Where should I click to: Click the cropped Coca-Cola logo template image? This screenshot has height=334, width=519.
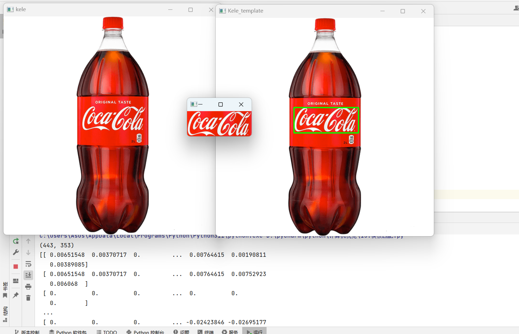[x=219, y=124]
